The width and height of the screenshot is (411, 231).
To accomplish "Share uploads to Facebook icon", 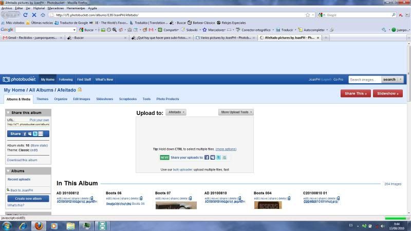I will pos(207,158).
